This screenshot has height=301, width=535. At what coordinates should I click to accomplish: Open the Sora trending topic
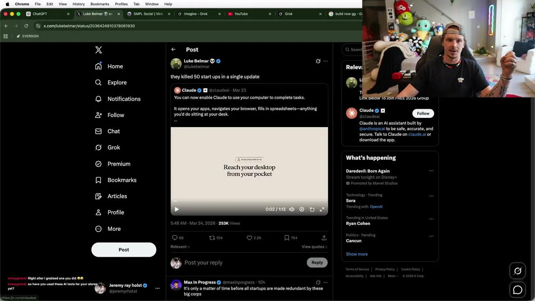tap(351, 201)
